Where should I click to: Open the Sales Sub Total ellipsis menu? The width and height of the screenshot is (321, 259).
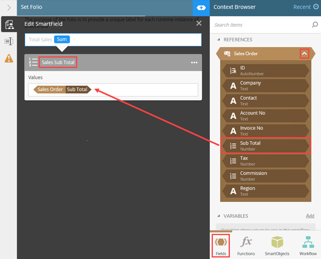coord(194,62)
